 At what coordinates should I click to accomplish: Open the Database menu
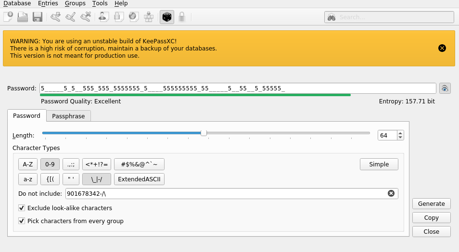17,3
